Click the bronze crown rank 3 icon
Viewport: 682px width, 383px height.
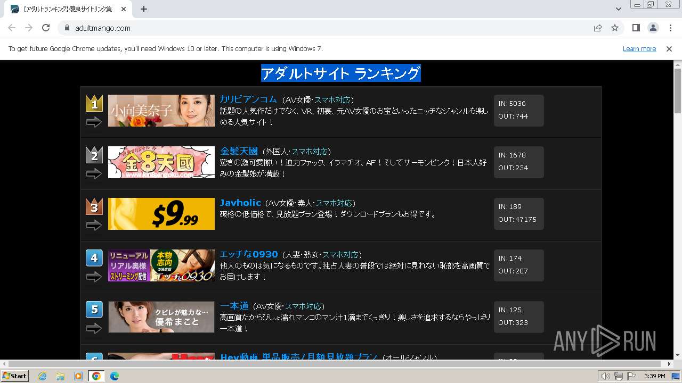click(94, 206)
